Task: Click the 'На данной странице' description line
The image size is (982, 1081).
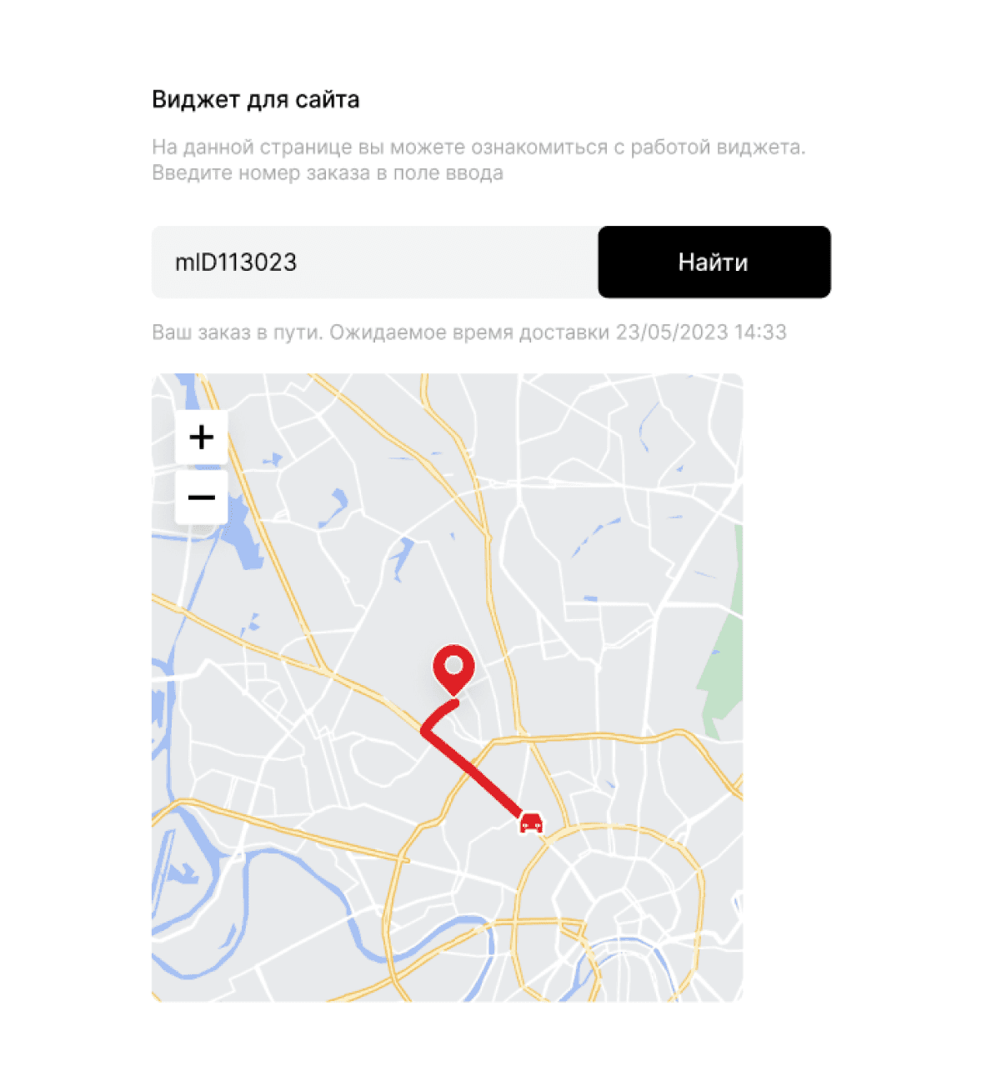Action: click(478, 148)
